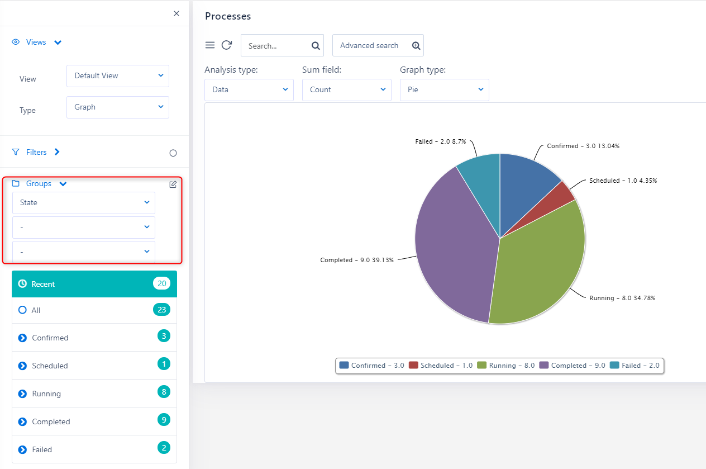The width and height of the screenshot is (706, 469).
Task: Click the edit icon in Groups header
Action: click(173, 184)
